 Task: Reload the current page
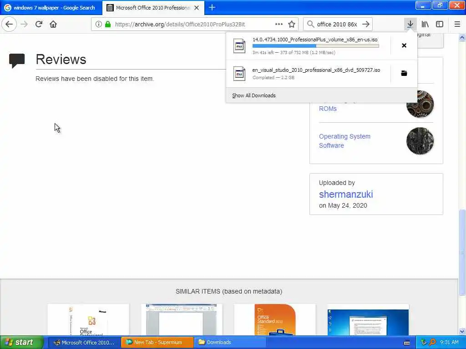point(39,25)
